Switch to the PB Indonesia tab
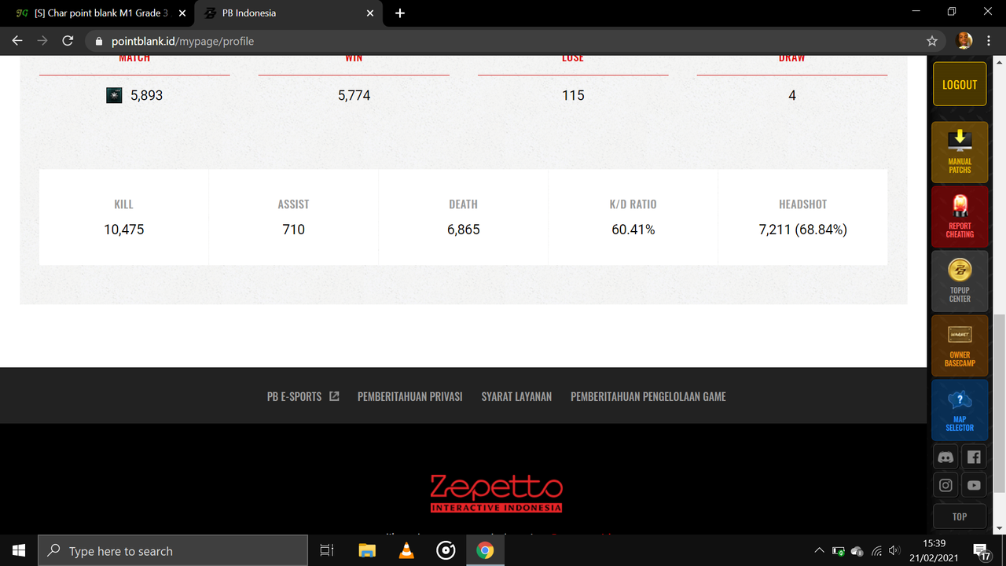This screenshot has width=1006, height=566. [288, 13]
